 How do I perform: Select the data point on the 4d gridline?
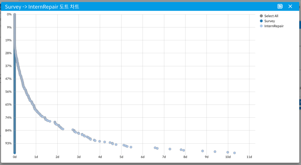pyautogui.click(x=100, y=141)
